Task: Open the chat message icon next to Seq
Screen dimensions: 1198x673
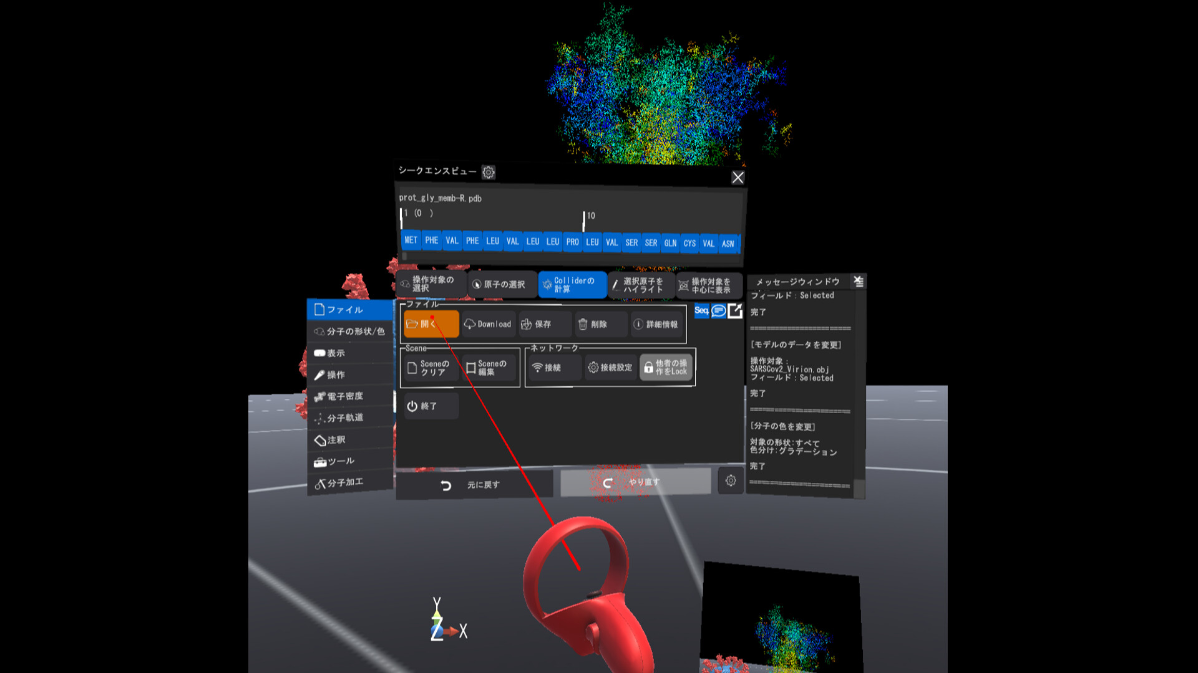Action: pos(718,312)
